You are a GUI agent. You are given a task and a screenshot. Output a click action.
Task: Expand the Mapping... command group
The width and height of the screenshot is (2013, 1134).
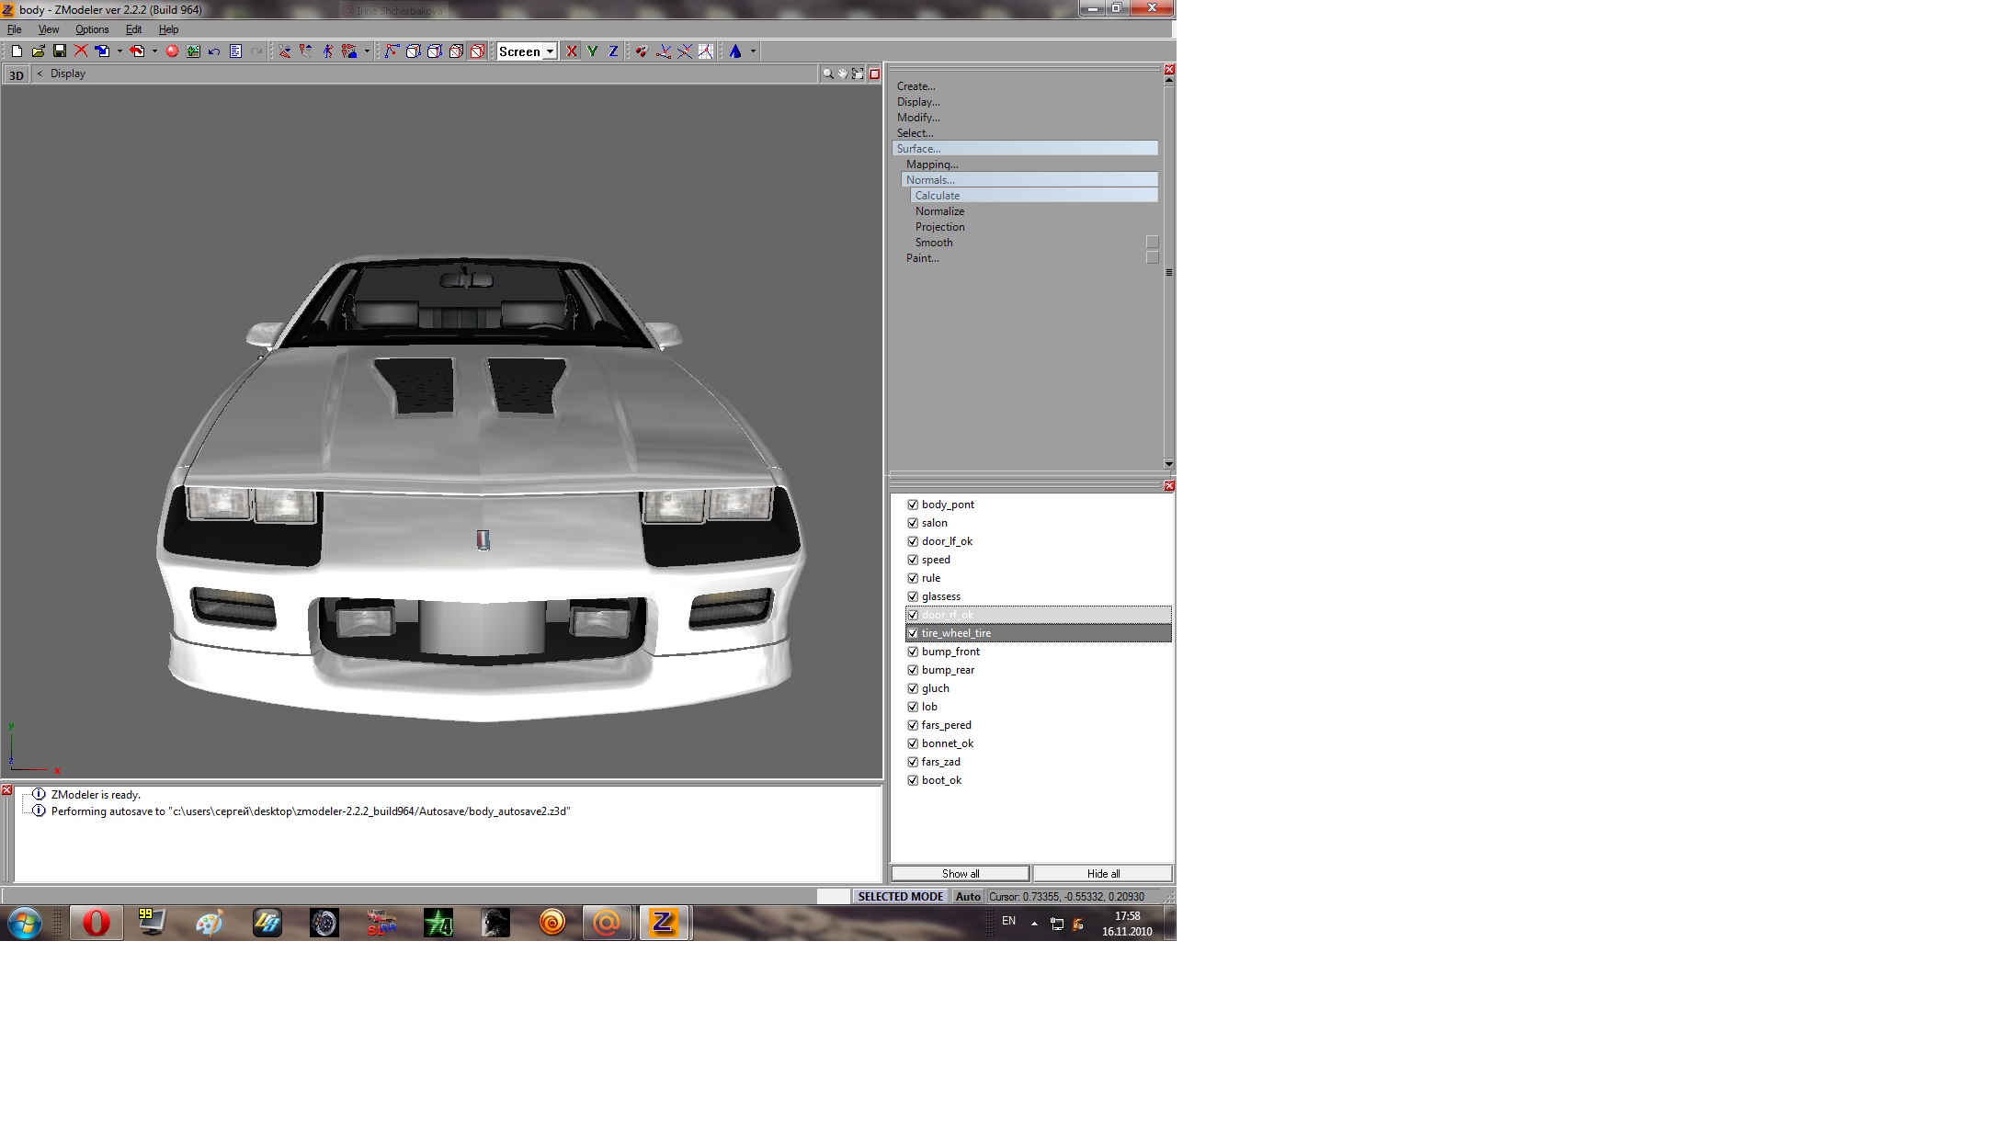click(x=931, y=164)
